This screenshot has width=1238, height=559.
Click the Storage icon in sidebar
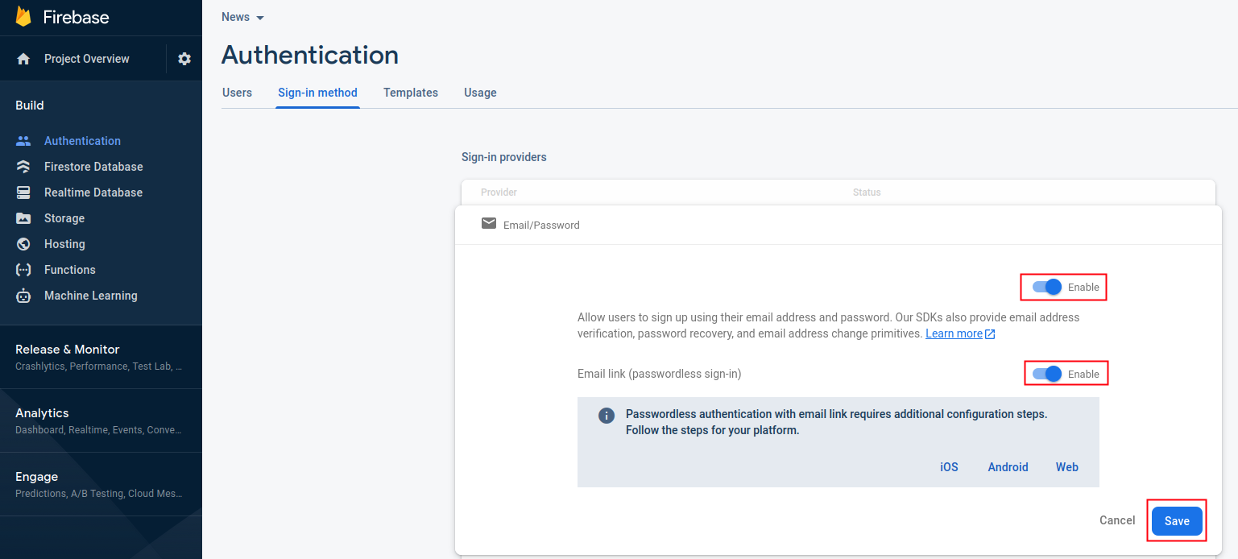point(23,218)
